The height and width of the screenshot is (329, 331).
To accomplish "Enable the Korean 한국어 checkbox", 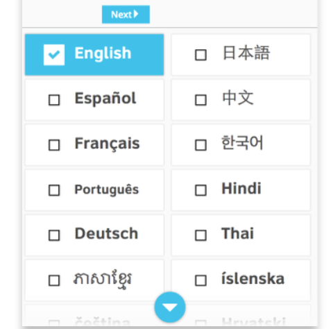I will [x=201, y=145].
